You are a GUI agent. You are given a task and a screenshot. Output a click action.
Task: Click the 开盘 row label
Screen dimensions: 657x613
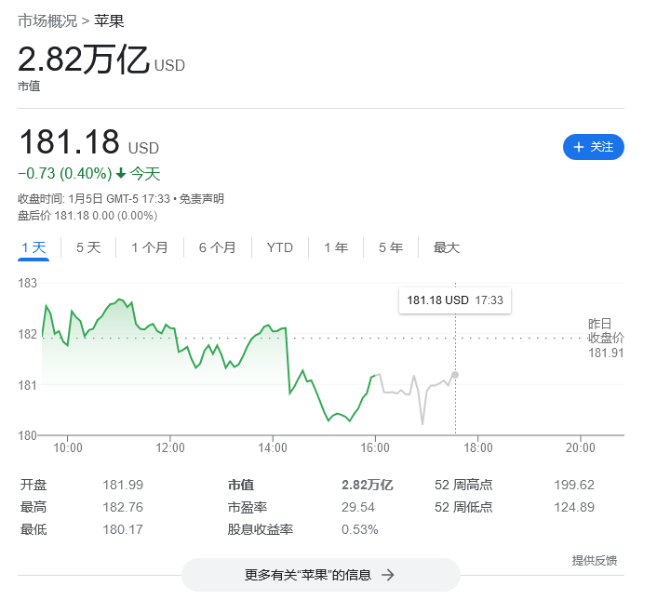34,485
